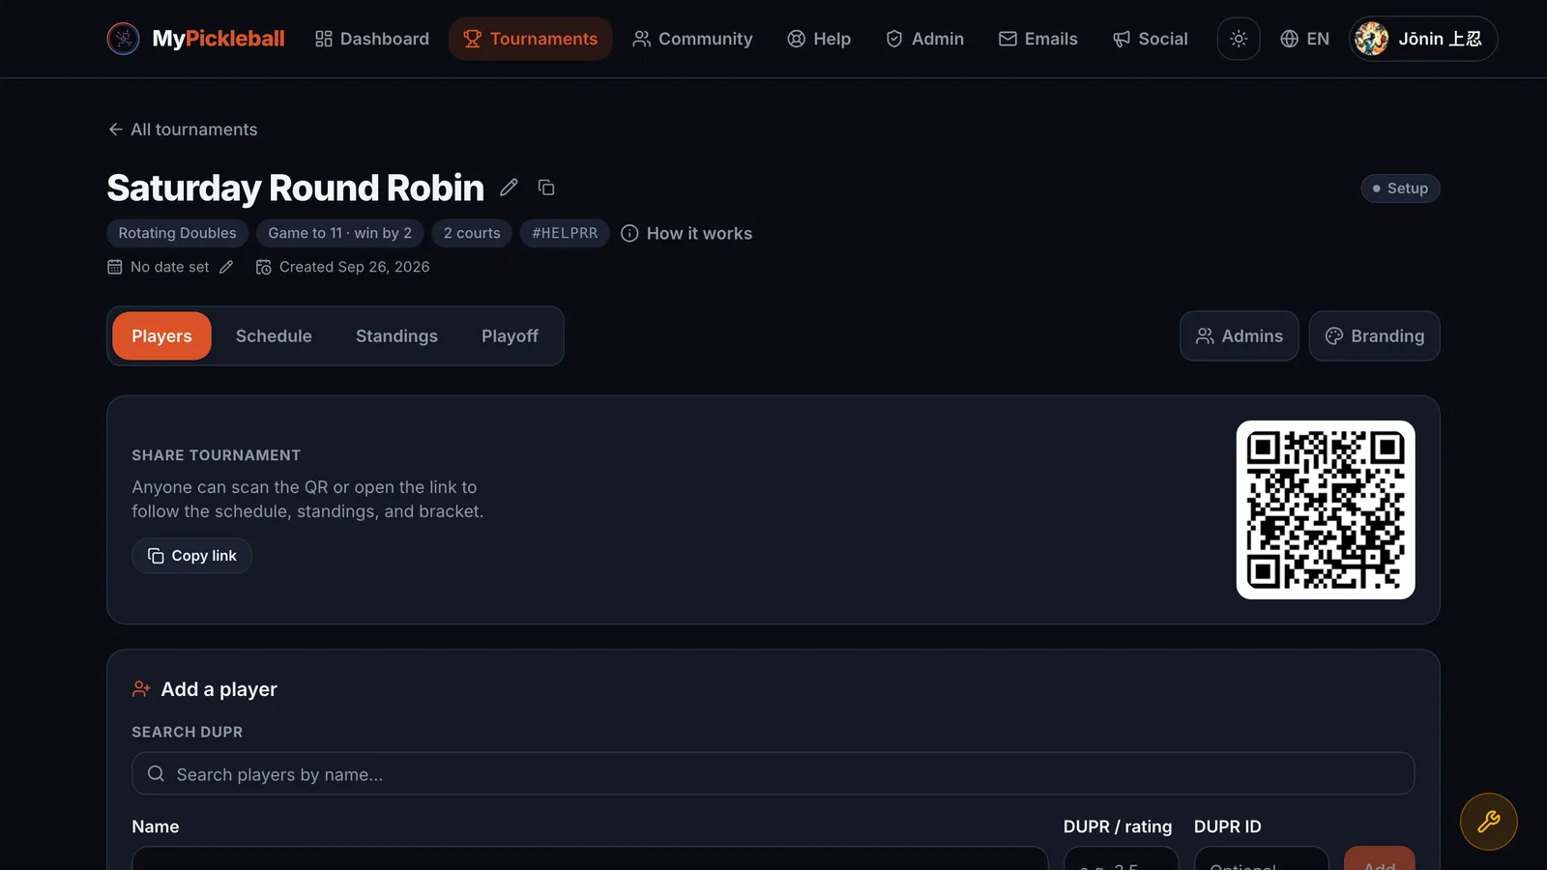
Task: Click the MyPickleball logo icon
Action: click(x=123, y=39)
